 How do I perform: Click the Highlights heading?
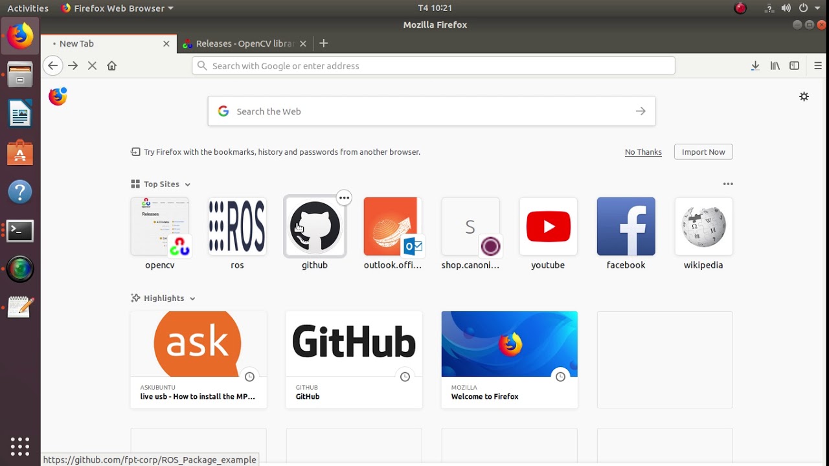click(164, 298)
